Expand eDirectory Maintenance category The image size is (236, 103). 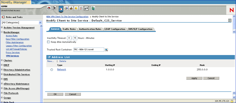point(2,84)
